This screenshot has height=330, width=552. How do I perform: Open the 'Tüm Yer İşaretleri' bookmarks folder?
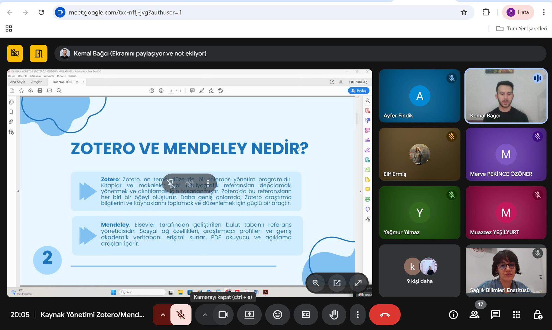521,28
